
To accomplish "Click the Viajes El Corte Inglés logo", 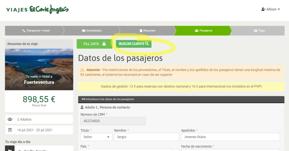I will click(38, 10).
